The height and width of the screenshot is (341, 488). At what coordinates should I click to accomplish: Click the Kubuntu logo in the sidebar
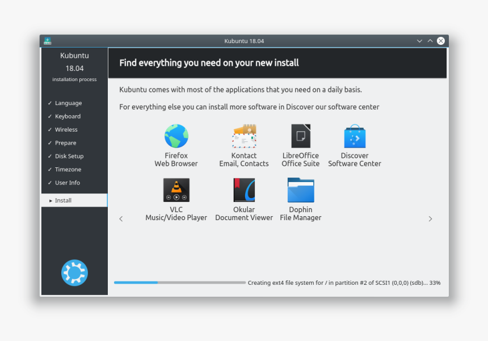pos(74,273)
